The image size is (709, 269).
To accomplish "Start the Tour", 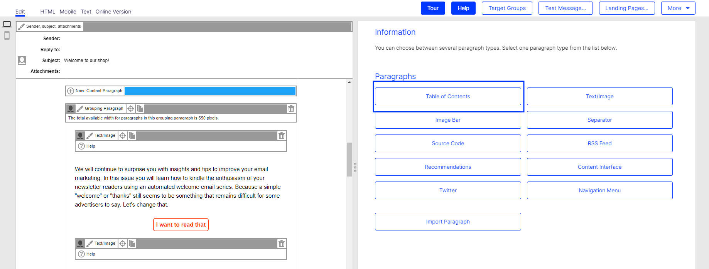I will click(432, 8).
